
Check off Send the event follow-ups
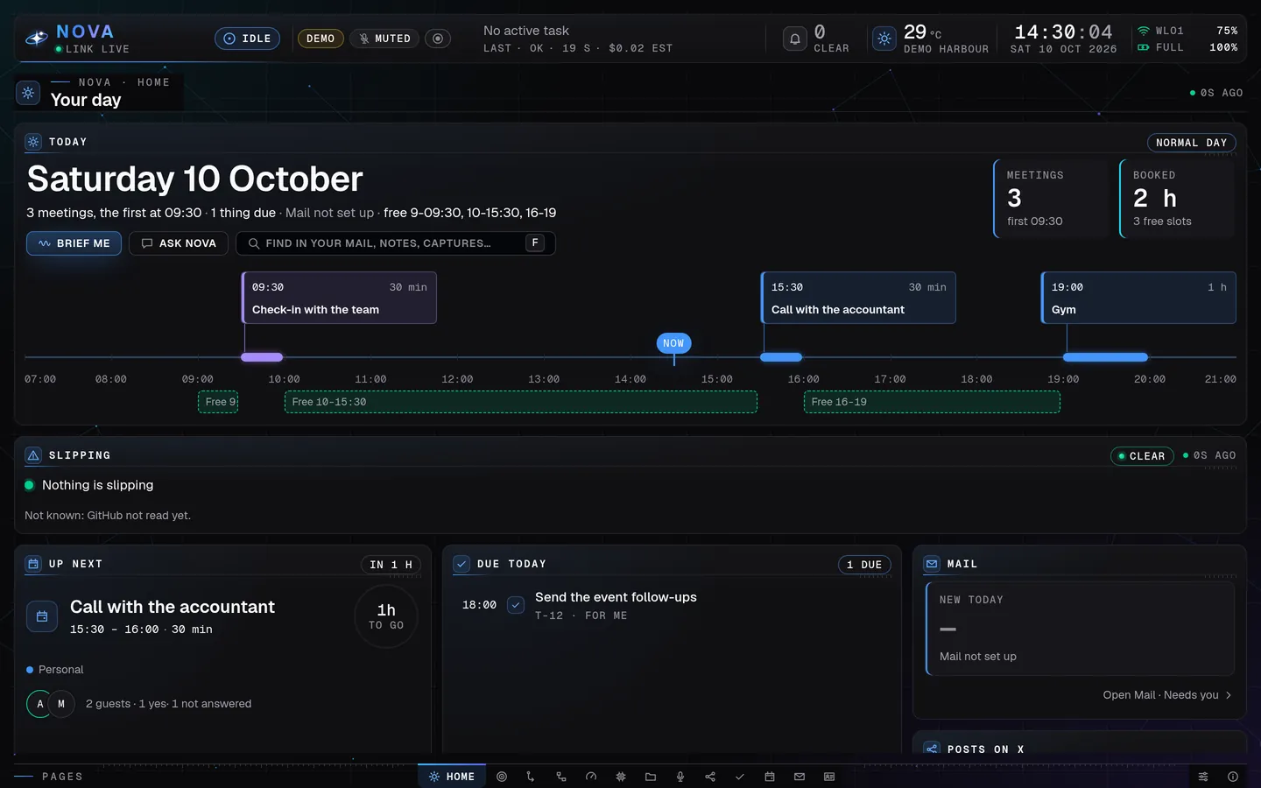[x=516, y=605]
